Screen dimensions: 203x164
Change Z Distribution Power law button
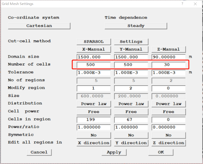[168, 104]
